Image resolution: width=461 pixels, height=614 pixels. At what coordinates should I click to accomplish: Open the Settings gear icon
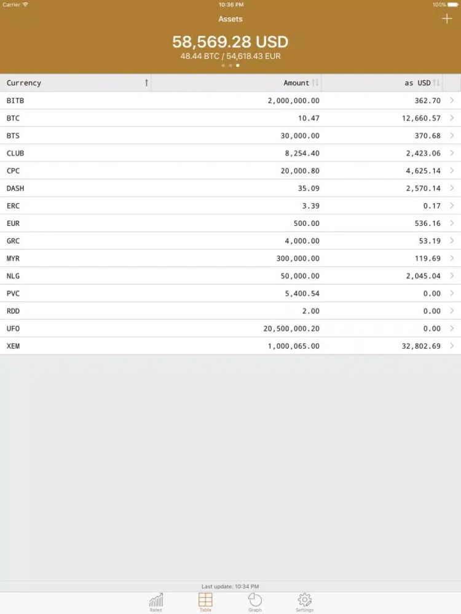[304, 600]
